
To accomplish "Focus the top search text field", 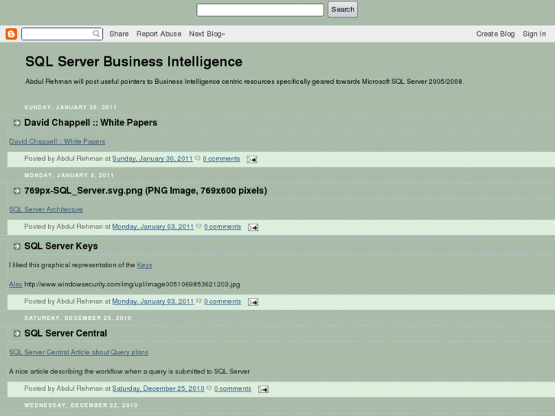I will (260, 10).
